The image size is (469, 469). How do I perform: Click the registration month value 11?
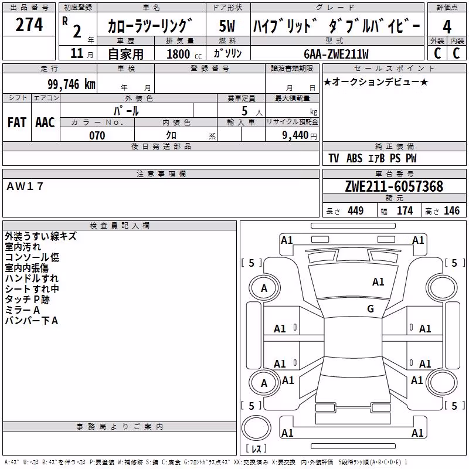(77, 53)
